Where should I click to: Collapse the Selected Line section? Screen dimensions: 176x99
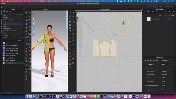[144, 68]
